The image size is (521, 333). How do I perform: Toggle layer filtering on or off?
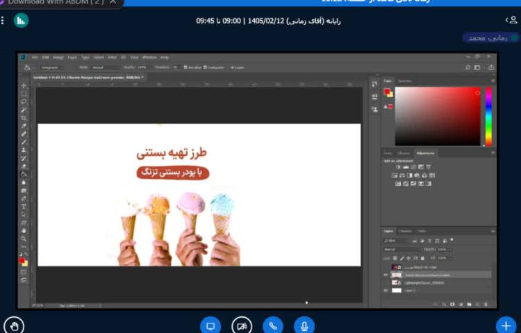pyautogui.click(x=452, y=239)
